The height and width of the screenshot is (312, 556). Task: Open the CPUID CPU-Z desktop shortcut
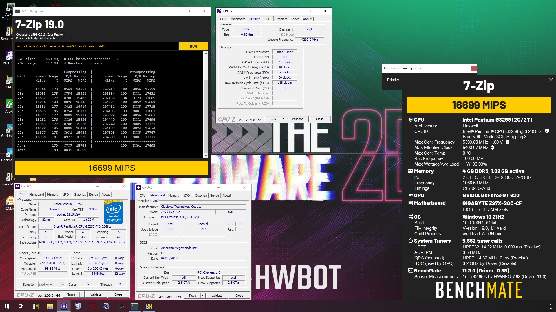point(7,57)
